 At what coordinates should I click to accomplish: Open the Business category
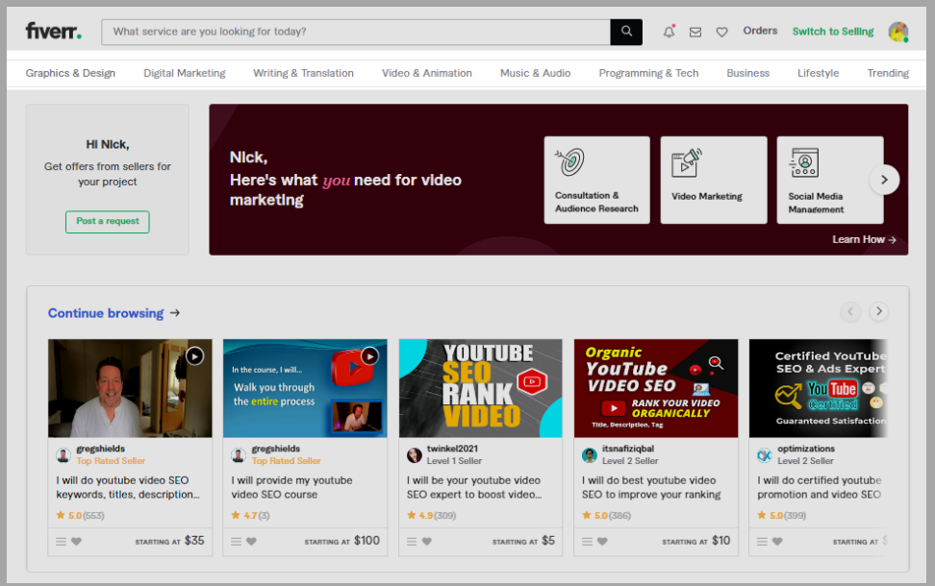(747, 73)
